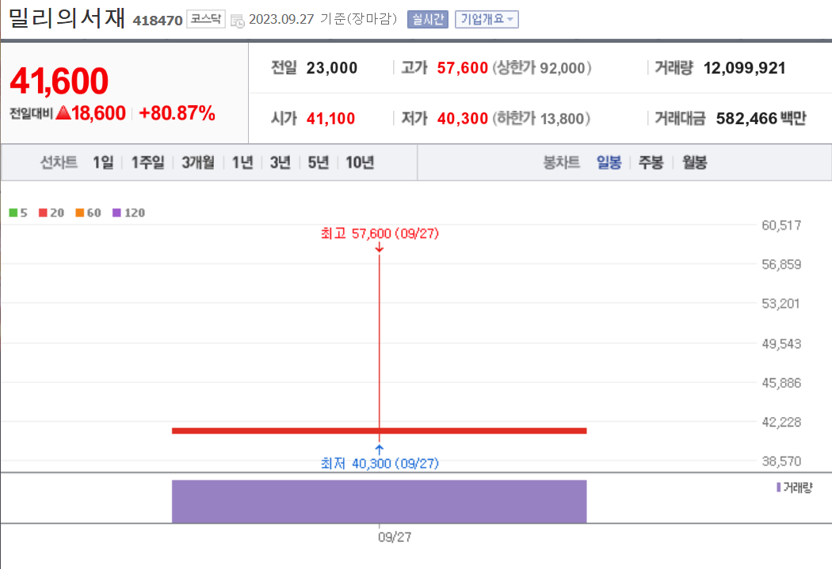
Task: Click the 저가 value 40,300
Action: [x=462, y=118]
